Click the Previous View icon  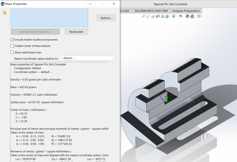click(x=153, y=16)
